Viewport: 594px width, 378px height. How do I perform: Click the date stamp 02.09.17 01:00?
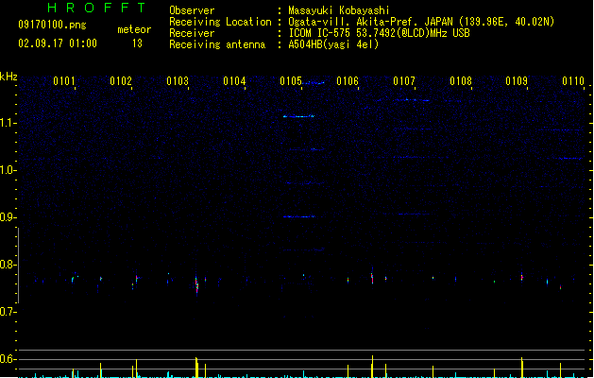58,43
